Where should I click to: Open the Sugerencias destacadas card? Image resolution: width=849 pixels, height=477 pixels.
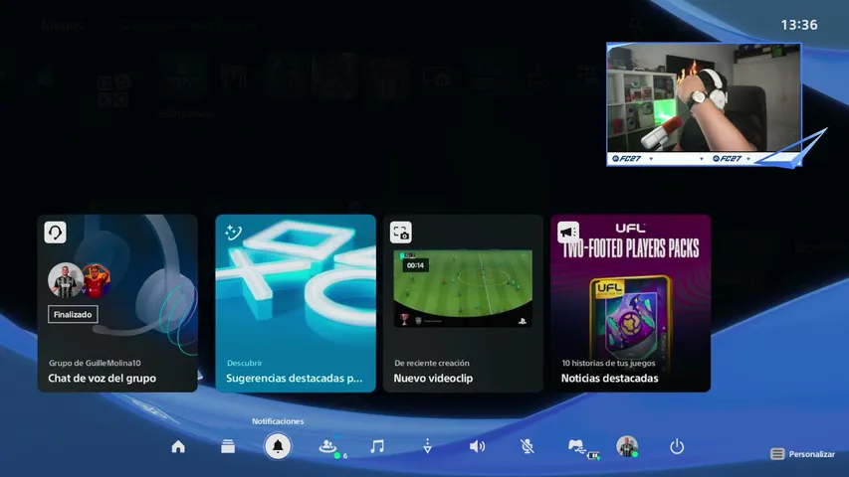point(296,303)
